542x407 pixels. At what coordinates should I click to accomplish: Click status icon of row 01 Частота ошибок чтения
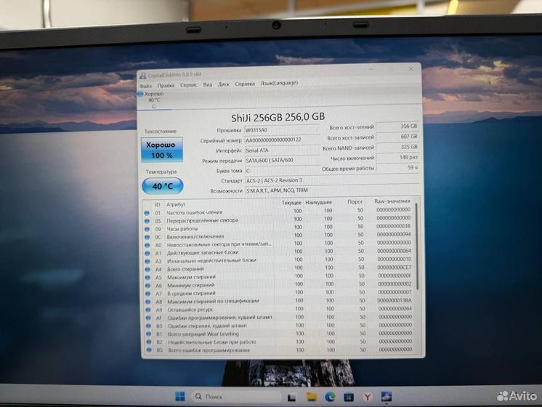tap(147, 213)
